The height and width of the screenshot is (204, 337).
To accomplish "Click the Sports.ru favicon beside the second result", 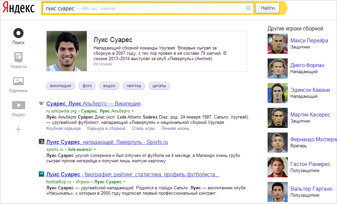I will pyautogui.click(x=42, y=142).
